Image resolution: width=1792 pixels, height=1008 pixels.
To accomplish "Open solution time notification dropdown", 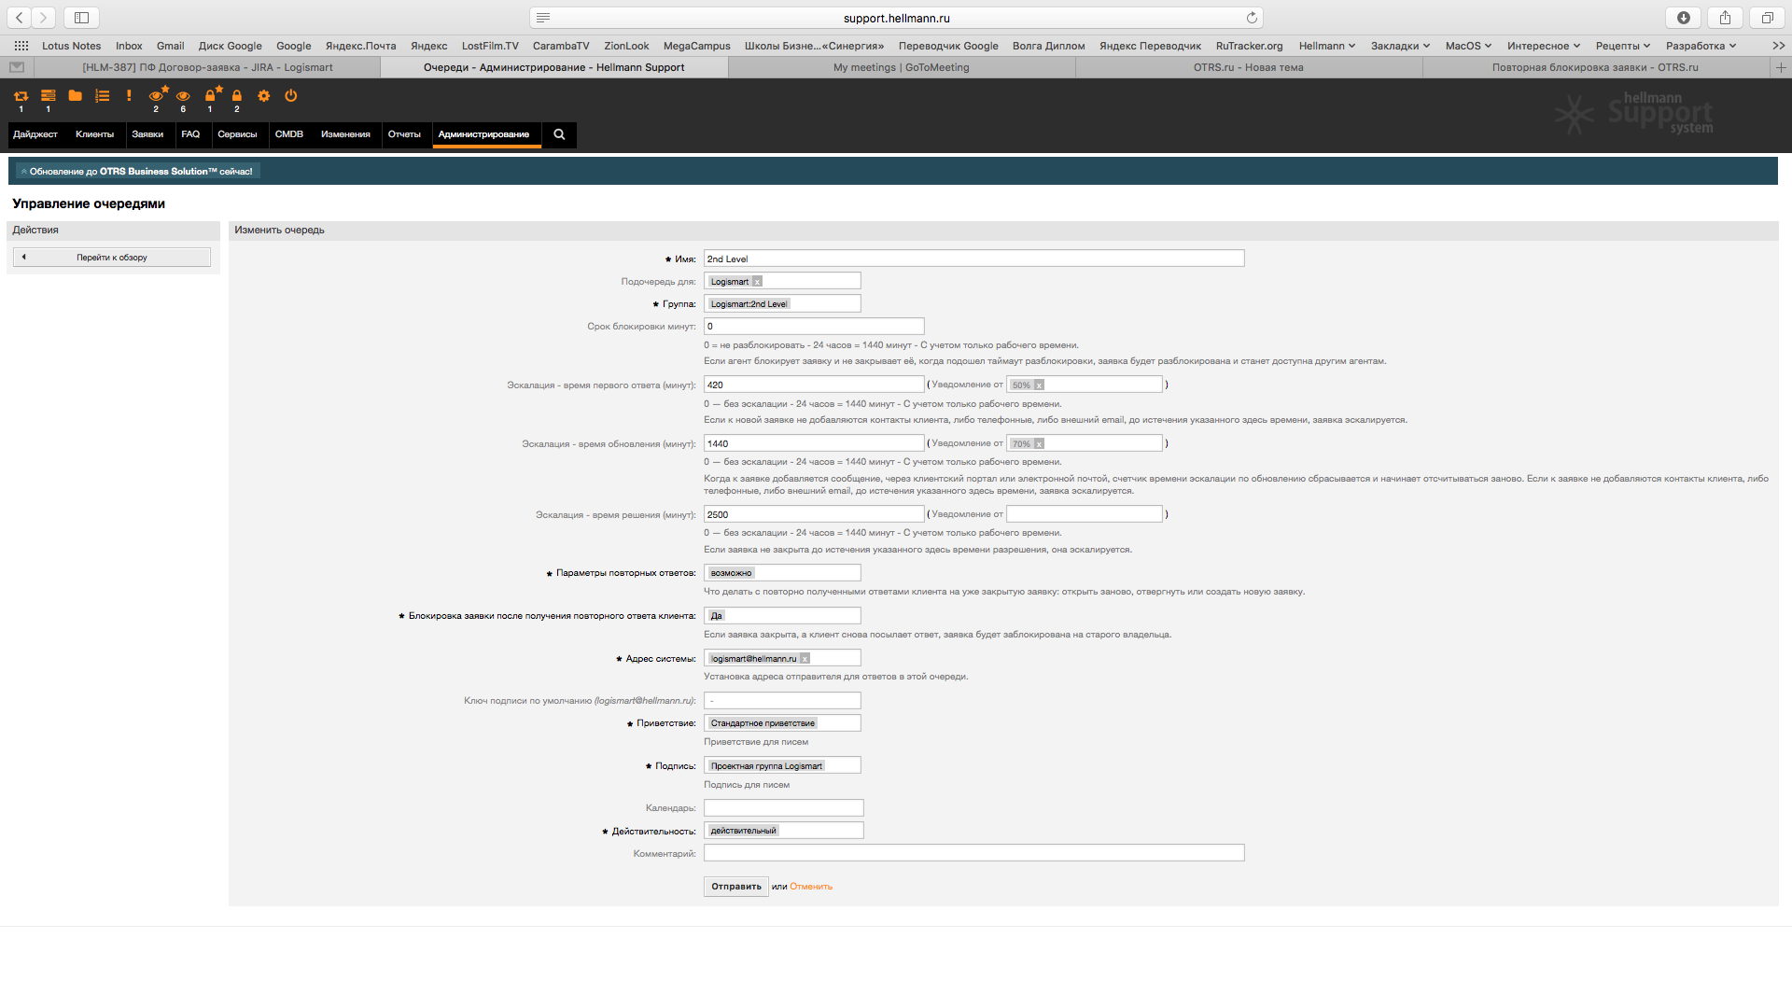I will coord(1085,514).
